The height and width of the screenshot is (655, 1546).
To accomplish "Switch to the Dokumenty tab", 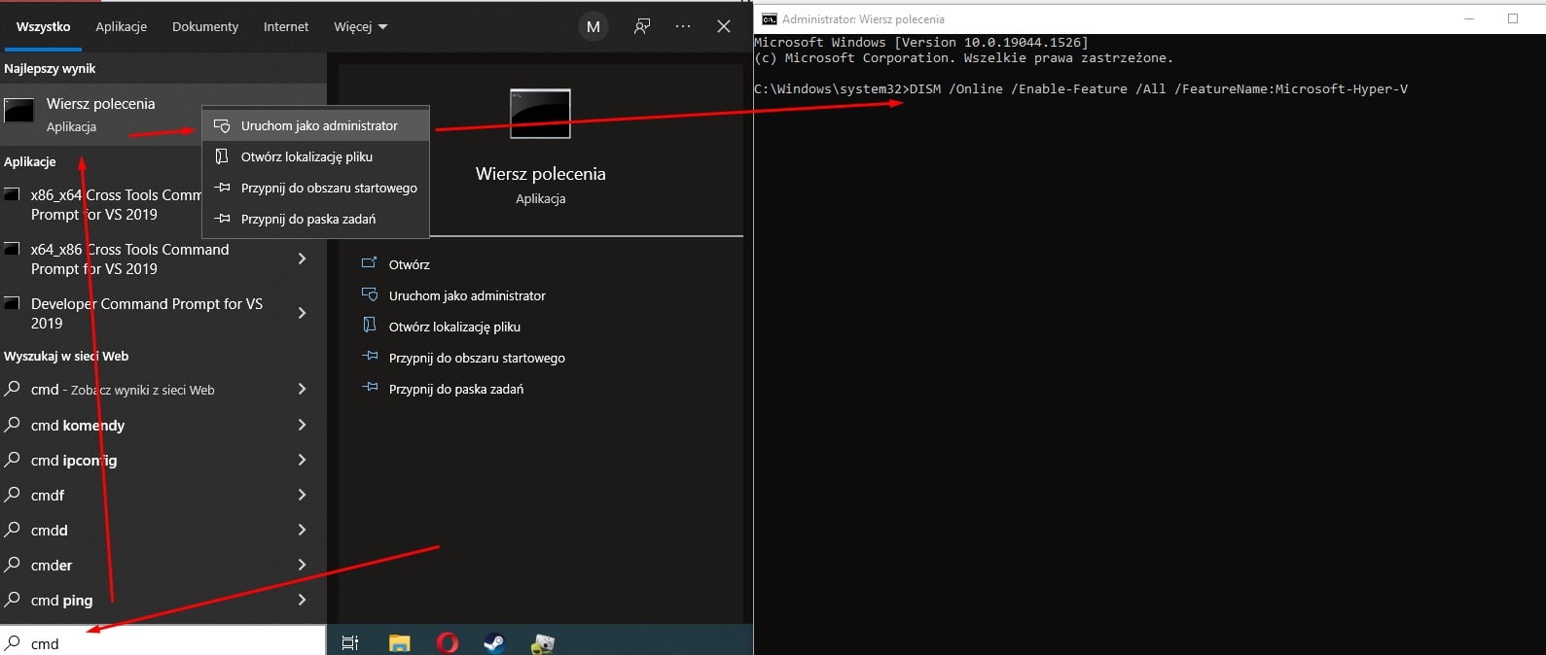I will [205, 26].
